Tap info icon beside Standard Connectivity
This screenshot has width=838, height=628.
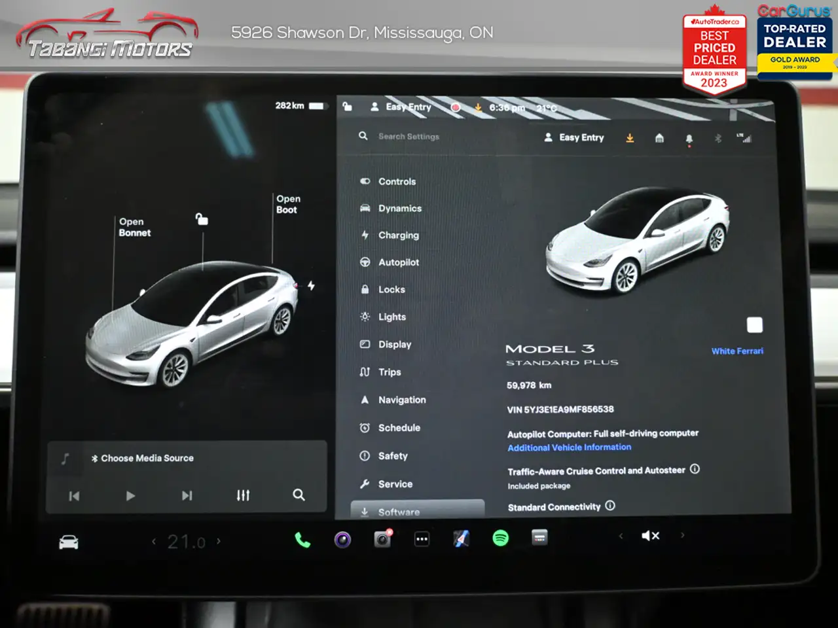point(610,506)
